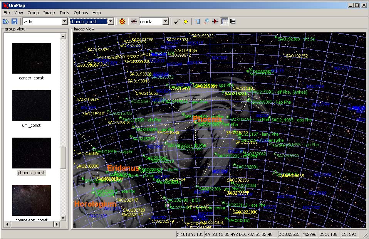Click the 'M:2796' status bar entry
This screenshot has width=369, height=239.
(310, 234)
